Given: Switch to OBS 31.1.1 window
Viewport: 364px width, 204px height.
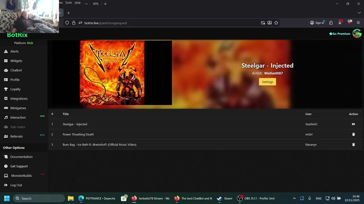Looking at the screenshot, I should click(256, 198).
